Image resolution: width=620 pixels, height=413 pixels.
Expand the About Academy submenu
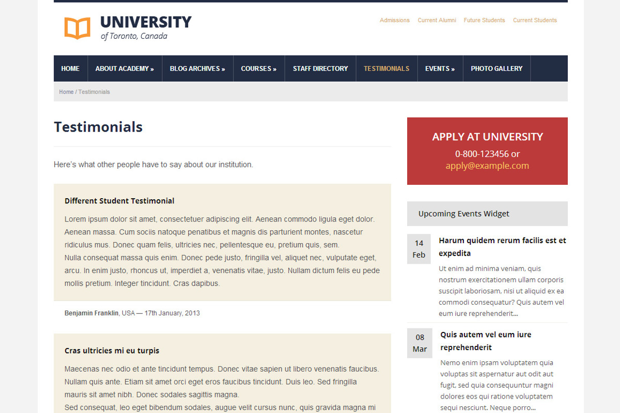(x=125, y=68)
